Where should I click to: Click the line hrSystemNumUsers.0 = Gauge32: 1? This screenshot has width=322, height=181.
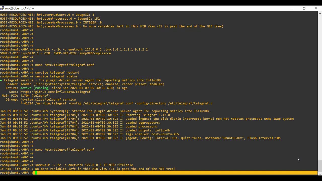pos(47,15)
